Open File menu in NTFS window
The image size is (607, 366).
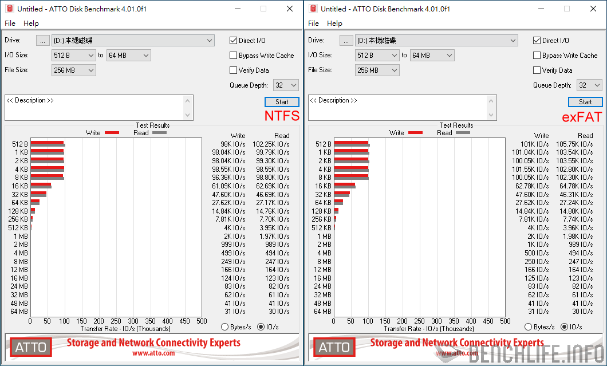(10, 23)
